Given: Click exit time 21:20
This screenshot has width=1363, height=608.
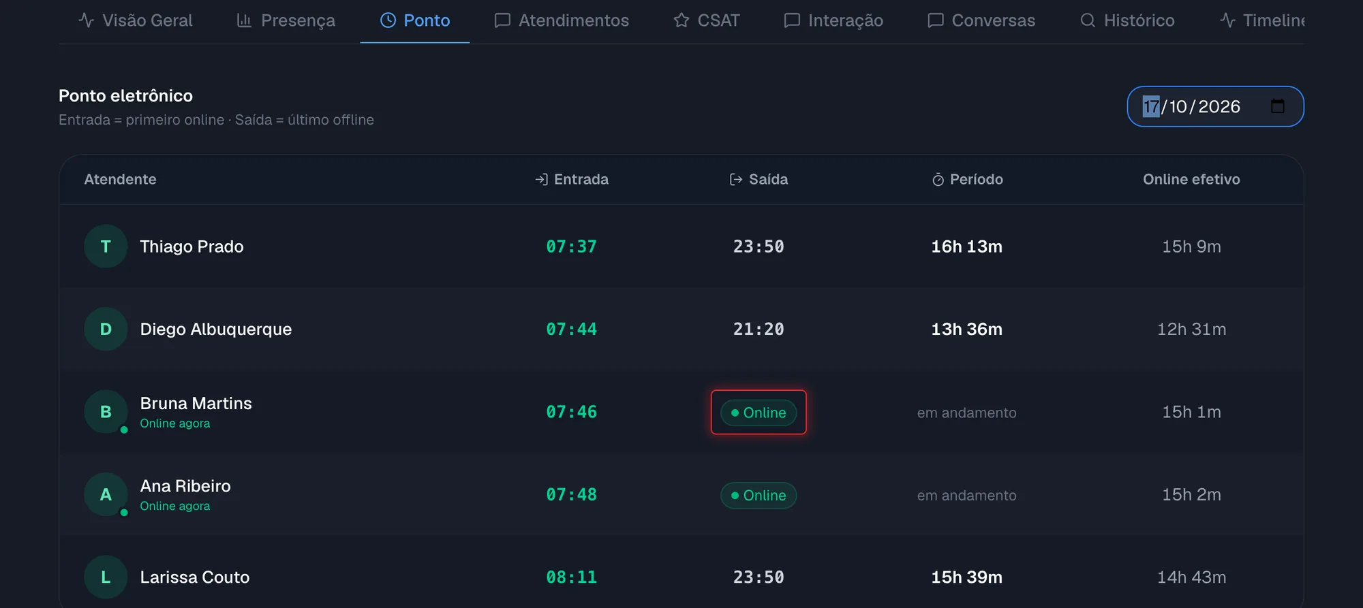Looking at the screenshot, I should pos(759,329).
